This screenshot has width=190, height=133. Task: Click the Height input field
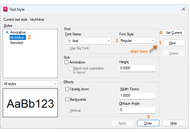tap(137, 68)
